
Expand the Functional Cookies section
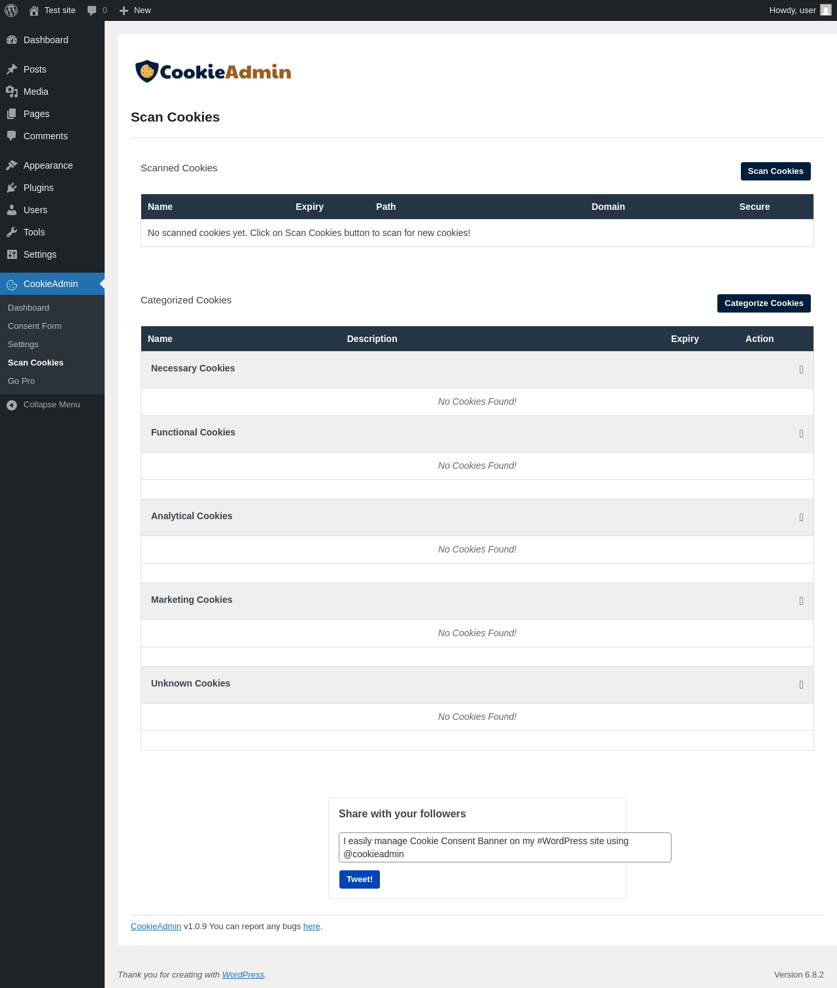pos(801,434)
